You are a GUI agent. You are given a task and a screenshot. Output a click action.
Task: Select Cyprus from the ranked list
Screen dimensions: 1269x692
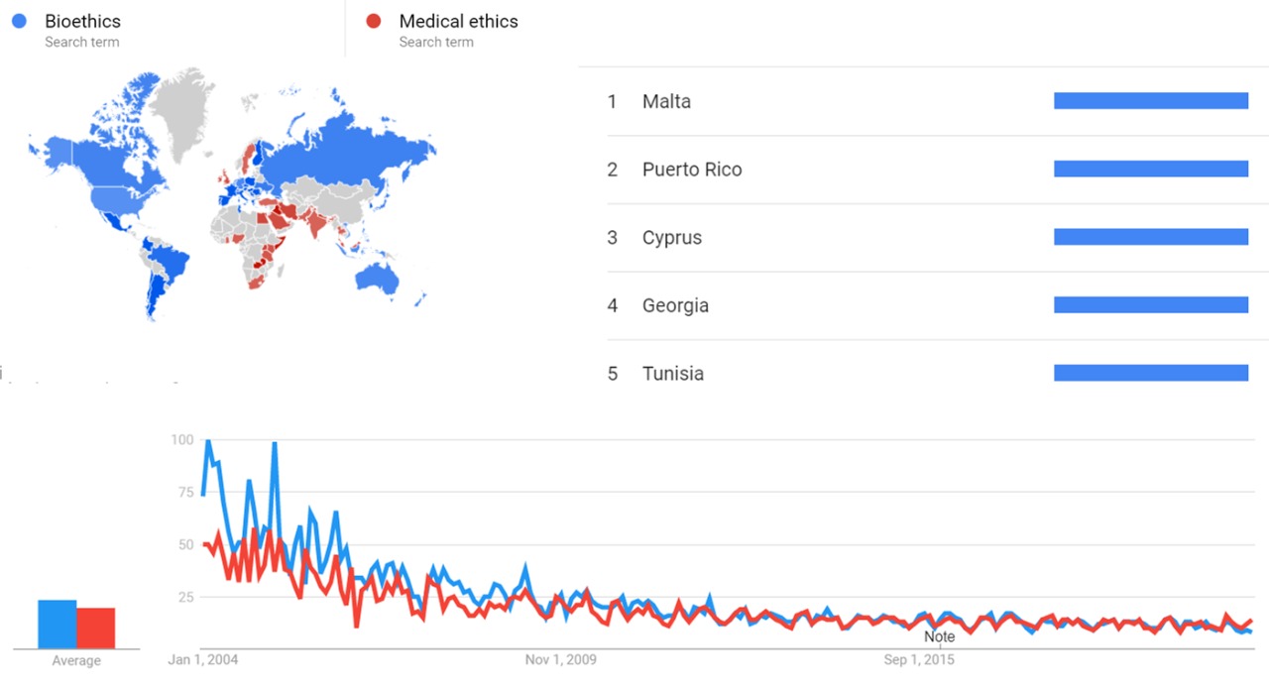tap(671, 238)
